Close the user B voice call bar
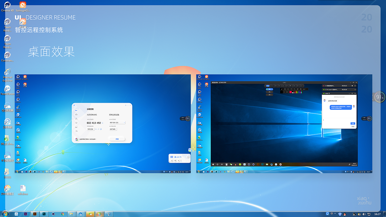 [x=355, y=90]
